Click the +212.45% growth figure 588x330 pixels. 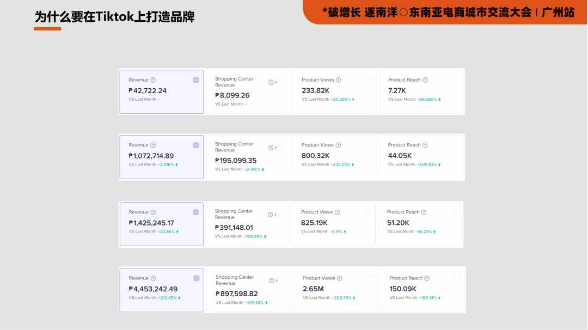click(x=167, y=298)
